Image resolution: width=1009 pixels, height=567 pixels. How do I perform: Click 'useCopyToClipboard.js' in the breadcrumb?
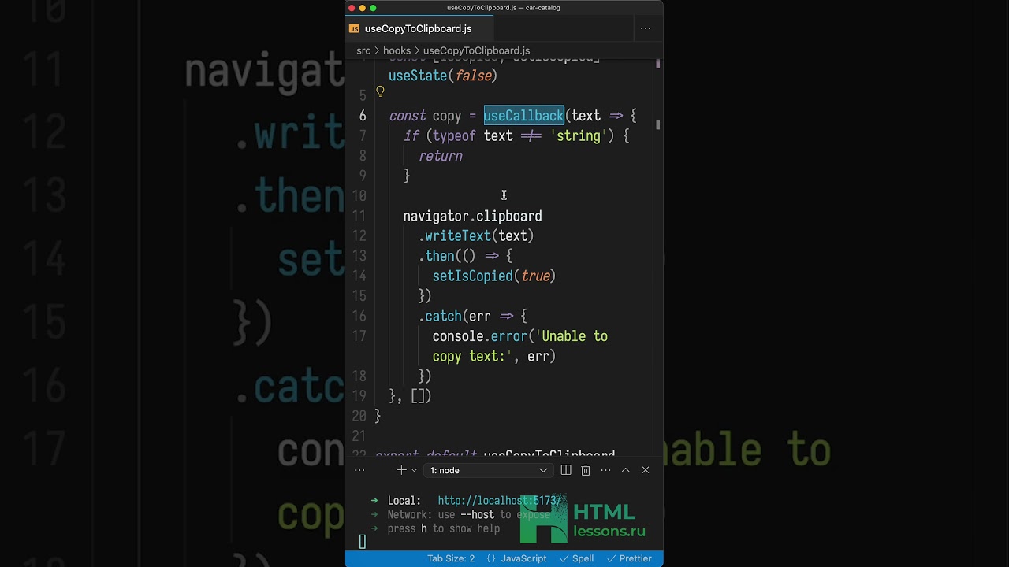(x=476, y=50)
